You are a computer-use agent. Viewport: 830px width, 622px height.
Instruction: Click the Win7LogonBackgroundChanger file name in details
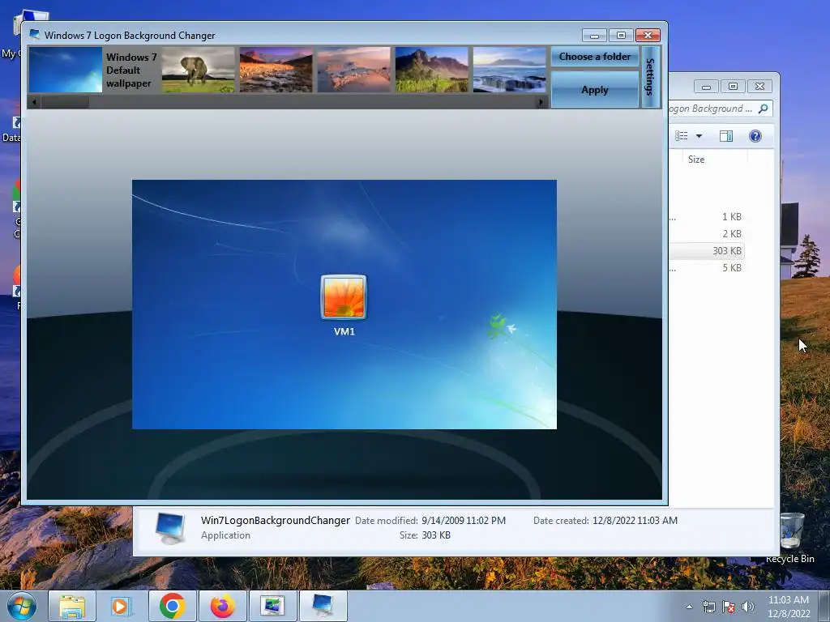click(276, 521)
